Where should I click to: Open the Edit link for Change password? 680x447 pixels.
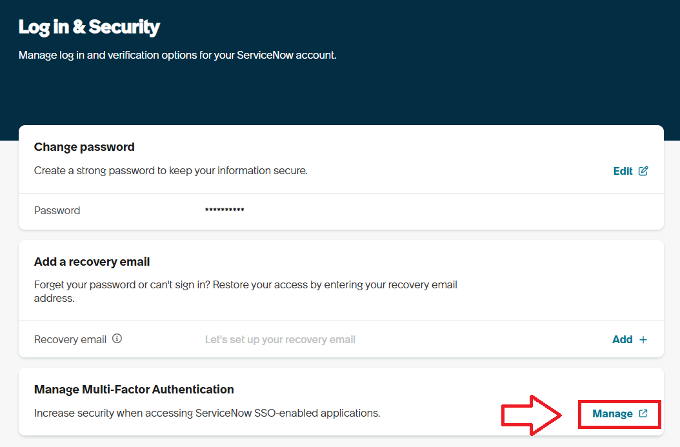point(623,171)
